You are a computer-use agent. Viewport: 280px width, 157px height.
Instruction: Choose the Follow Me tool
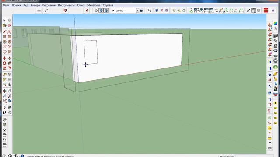[10, 63]
